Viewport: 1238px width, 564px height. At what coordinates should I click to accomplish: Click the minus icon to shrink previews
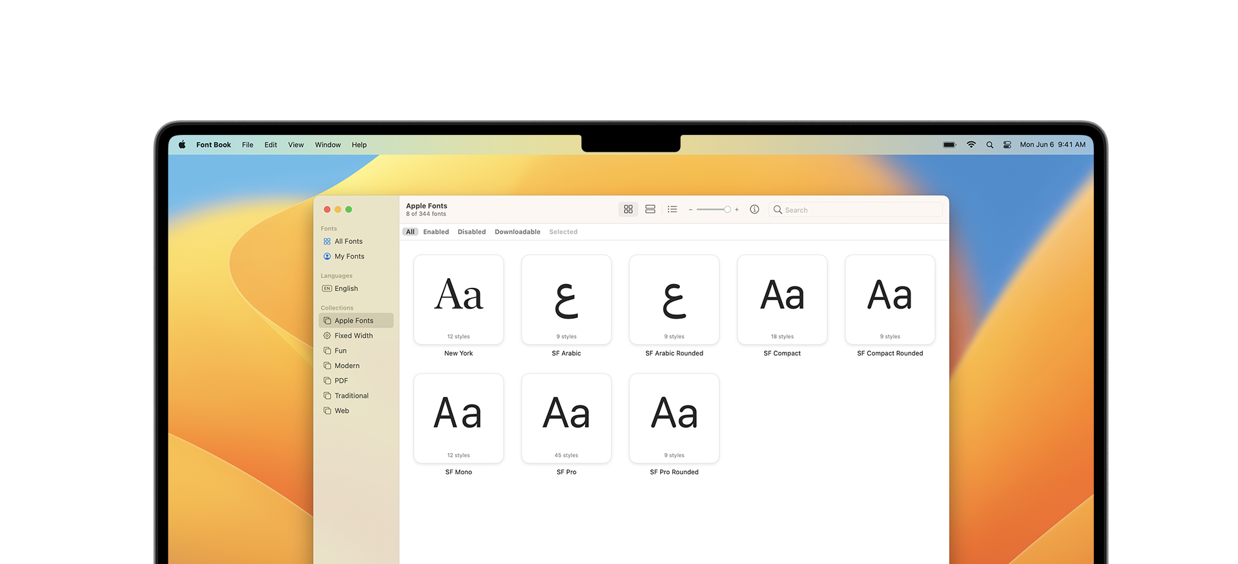tap(690, 210)
